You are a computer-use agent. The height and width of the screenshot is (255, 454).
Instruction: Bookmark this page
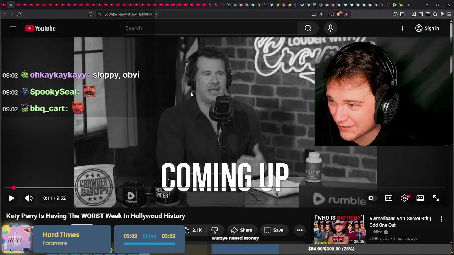[x=90, y=14]
